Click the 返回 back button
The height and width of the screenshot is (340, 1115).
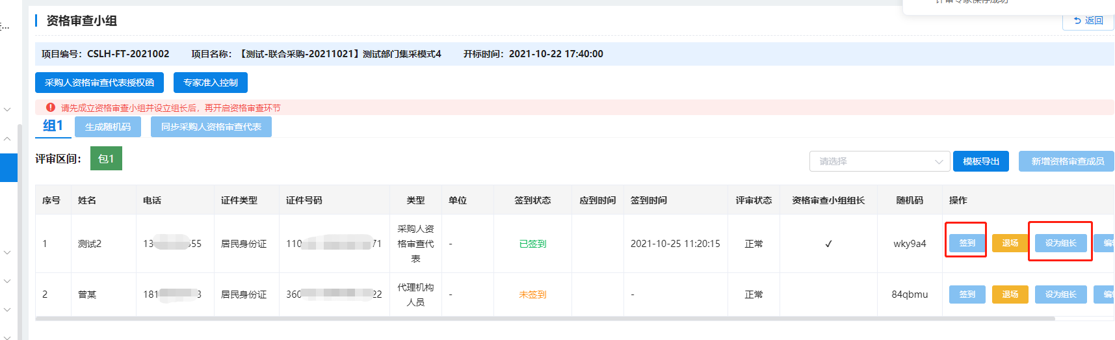click(1088, 21)
